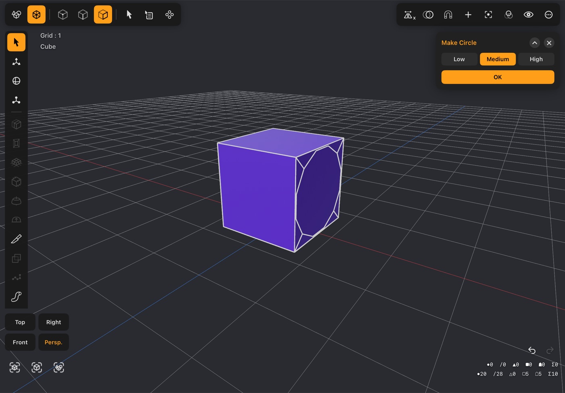Image resolution: width=565 pixels, height=393 pixels.
Task: Select the circular face on cube
Action: pyautogui.click(x=319, y=192)
